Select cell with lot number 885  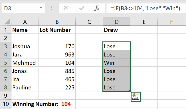tap(57, 71)
